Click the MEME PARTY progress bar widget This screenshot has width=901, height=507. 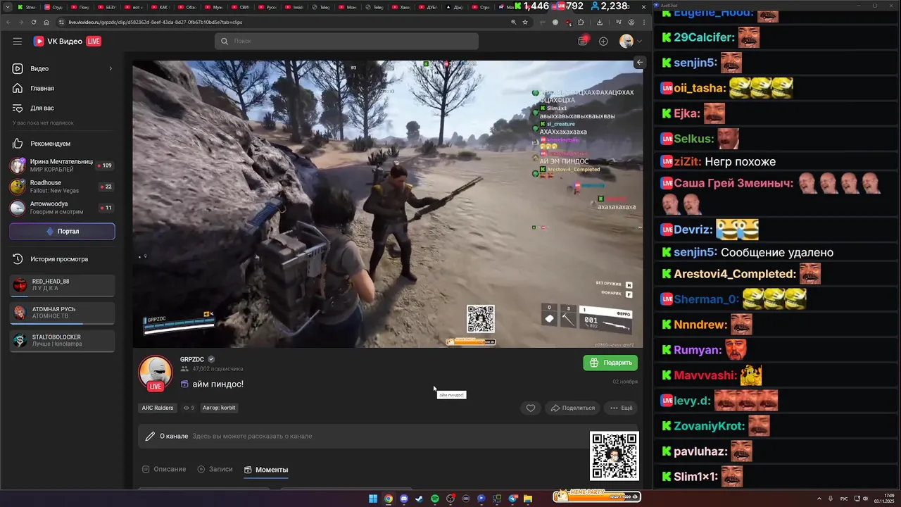596,496
